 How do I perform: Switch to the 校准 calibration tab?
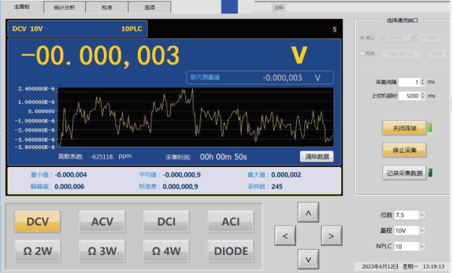point(107,8)
